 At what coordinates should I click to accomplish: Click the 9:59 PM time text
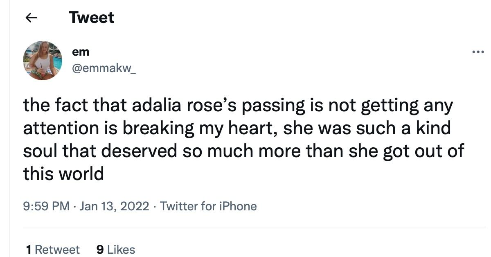point(45,206)
